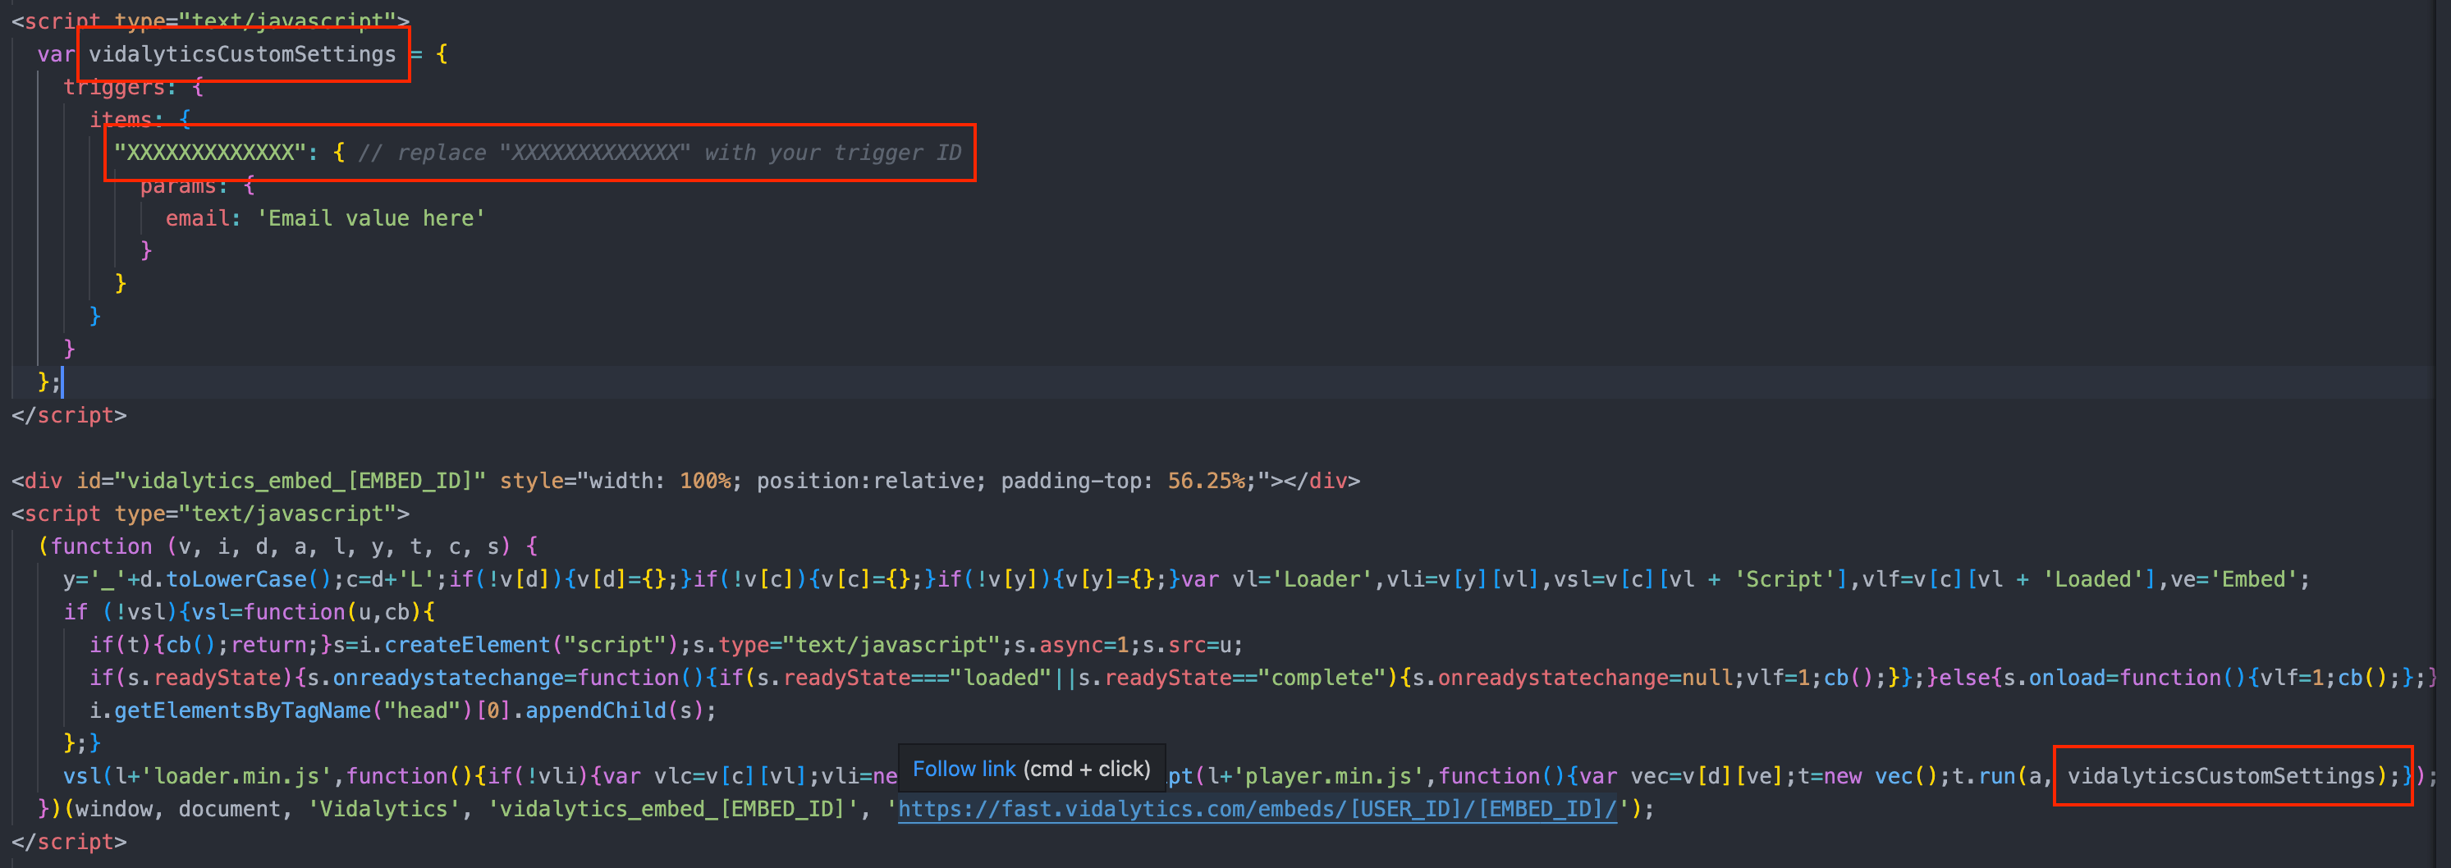Click 'getElementsByTagName("head")' call
The image size is (2451, 868).
coord(294,710)
